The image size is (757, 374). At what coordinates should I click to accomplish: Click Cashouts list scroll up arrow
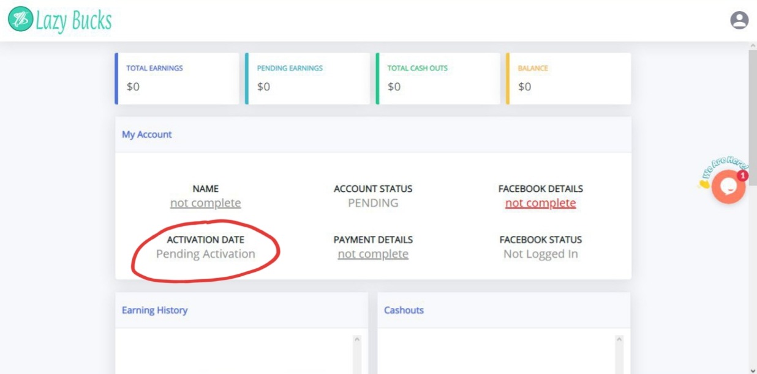pos(619,339)
